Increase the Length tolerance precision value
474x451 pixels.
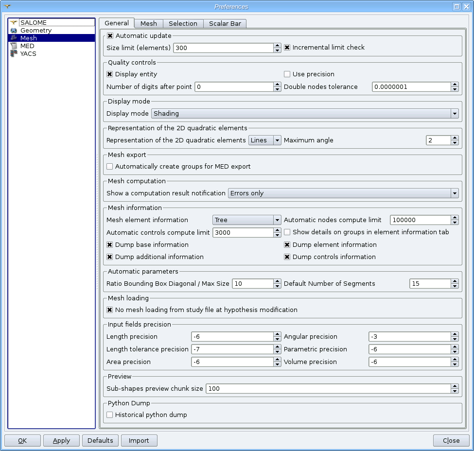[277, 347]
